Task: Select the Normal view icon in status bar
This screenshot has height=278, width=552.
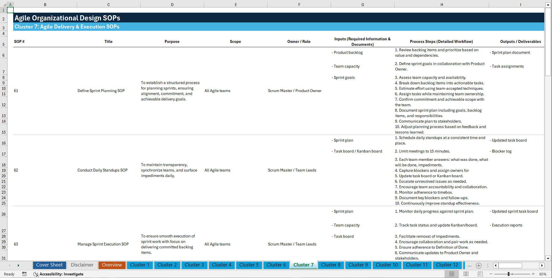Action: [x=452, y=274]
